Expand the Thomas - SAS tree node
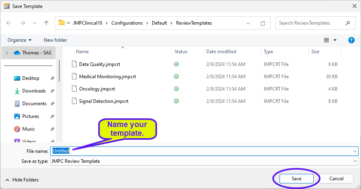Image resolution: width=361 pixels, height=189 pixels. click(x=7, y=53)
